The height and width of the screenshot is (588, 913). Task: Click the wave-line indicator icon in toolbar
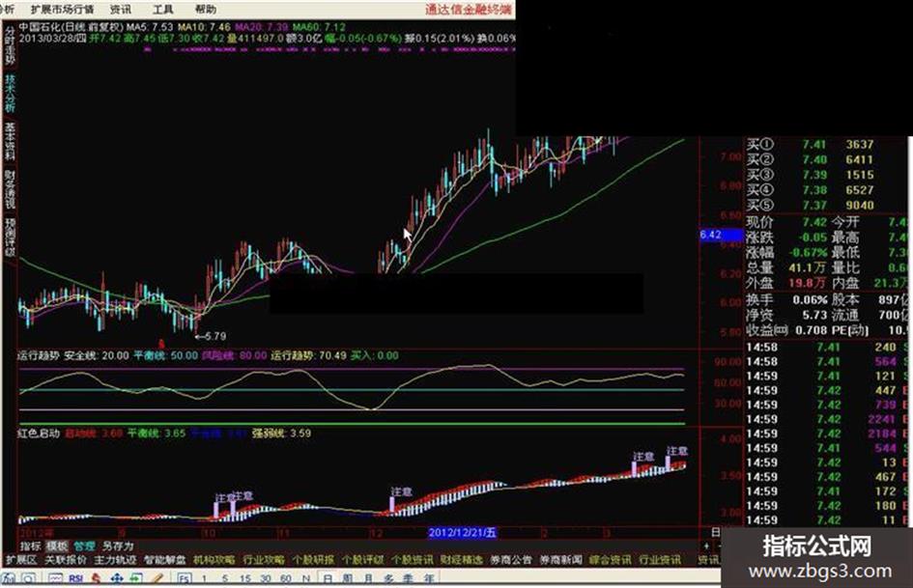(55, 578)
